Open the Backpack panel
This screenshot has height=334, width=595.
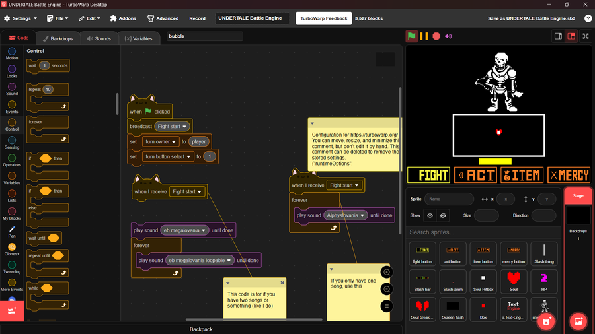pos(201,329)
